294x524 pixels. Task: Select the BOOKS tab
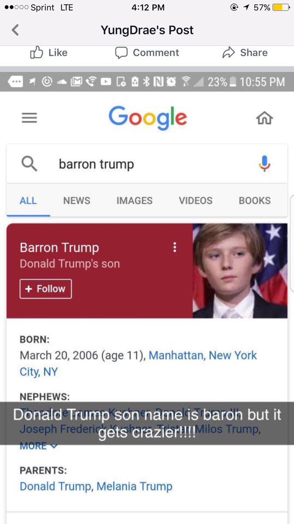pos(255,200)
